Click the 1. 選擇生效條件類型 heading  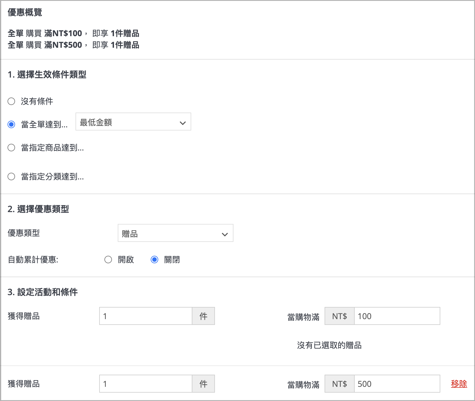(x=47, y=74)
